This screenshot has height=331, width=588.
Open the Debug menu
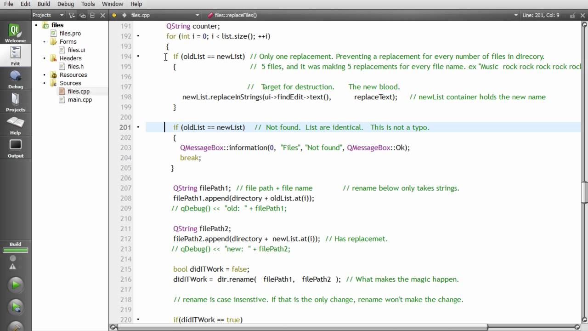(65, 4)
